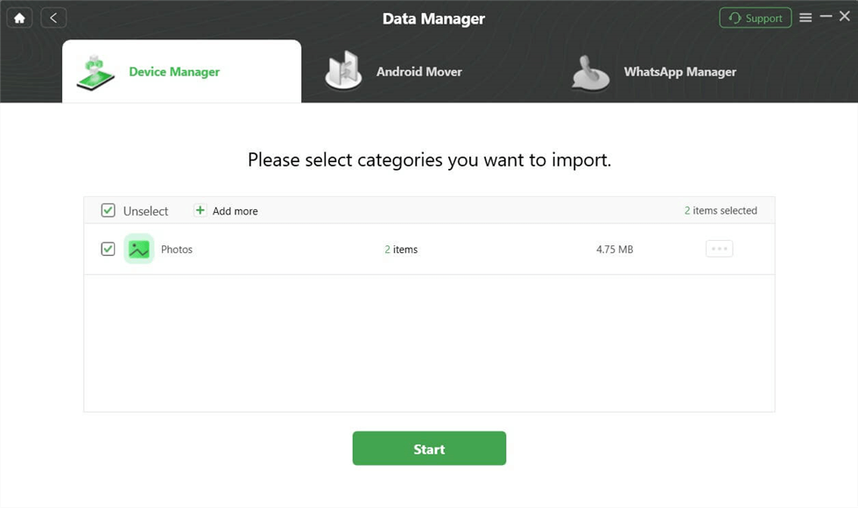Click the Home icon button
Image resolution: width=858 pixels, height=508 pixels.
(19, 18)
